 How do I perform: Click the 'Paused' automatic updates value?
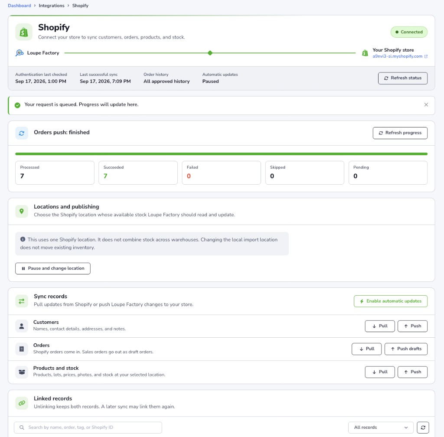(210, 81)
